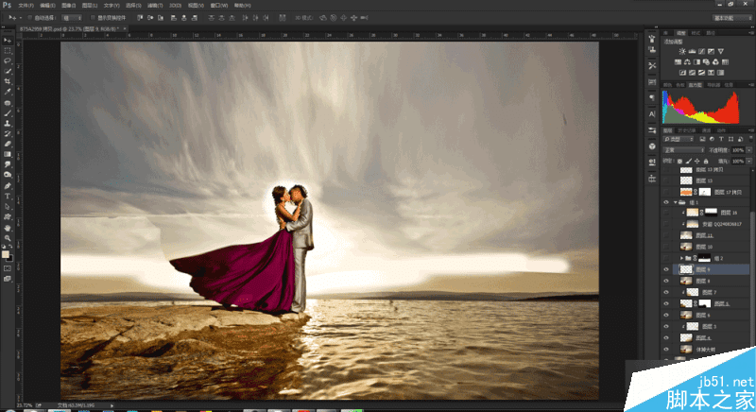
Task: Hide the 图层 8 layer
Action: (666, 281)
